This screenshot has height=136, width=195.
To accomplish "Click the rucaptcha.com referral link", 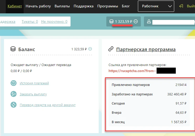I will (132, 71).
